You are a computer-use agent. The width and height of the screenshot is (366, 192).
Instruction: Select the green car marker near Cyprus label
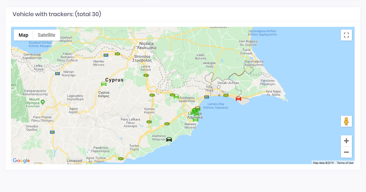tap(104, 84)
